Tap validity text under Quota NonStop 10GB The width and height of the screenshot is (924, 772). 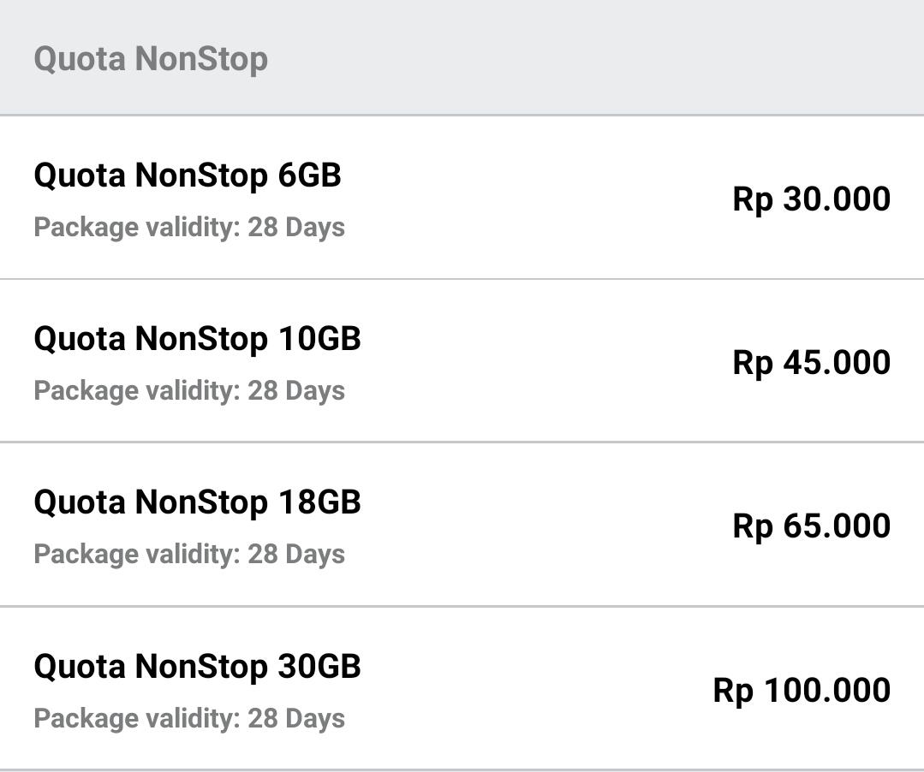click(x=188, y=390)
